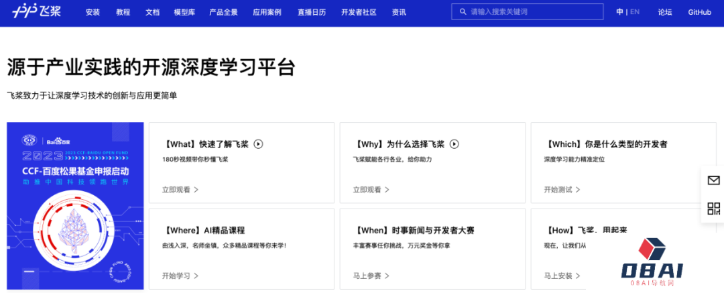Click the text 飞桨赋能各行各业，给你助力

click(x=392, y=160)
